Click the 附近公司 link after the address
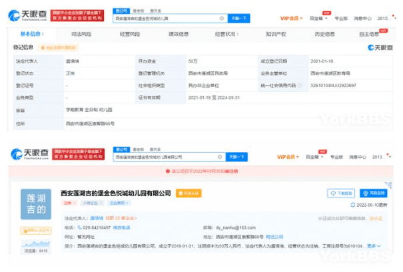Image resolution: width=403 pixels, height=272 pixels. pyautogui.click(x=274, y=237)
